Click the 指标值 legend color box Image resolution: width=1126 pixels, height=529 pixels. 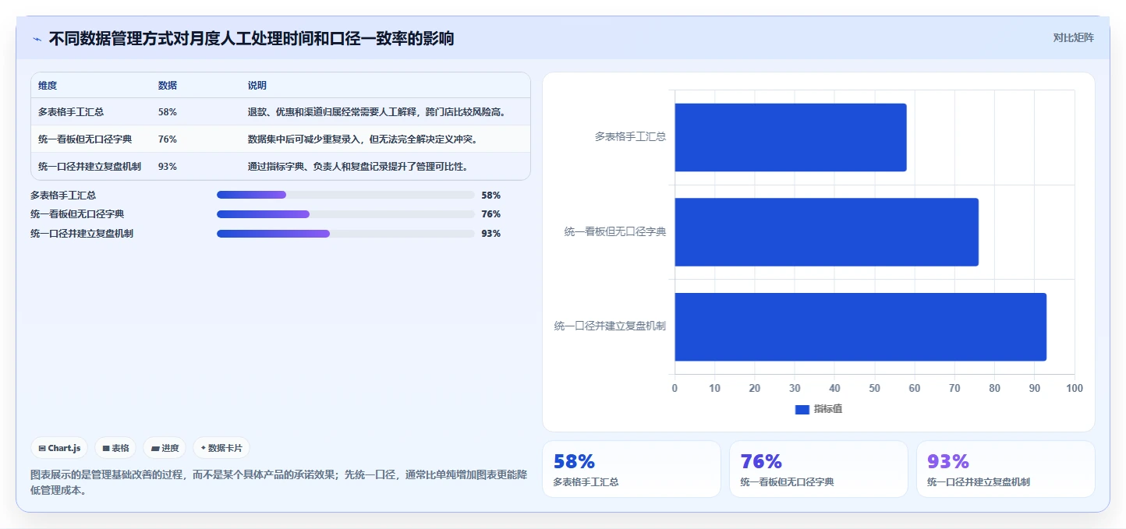(x=802, y=409)
